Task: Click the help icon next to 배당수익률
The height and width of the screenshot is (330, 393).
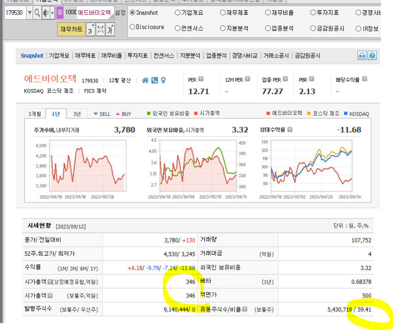Action: coord(365,79)
